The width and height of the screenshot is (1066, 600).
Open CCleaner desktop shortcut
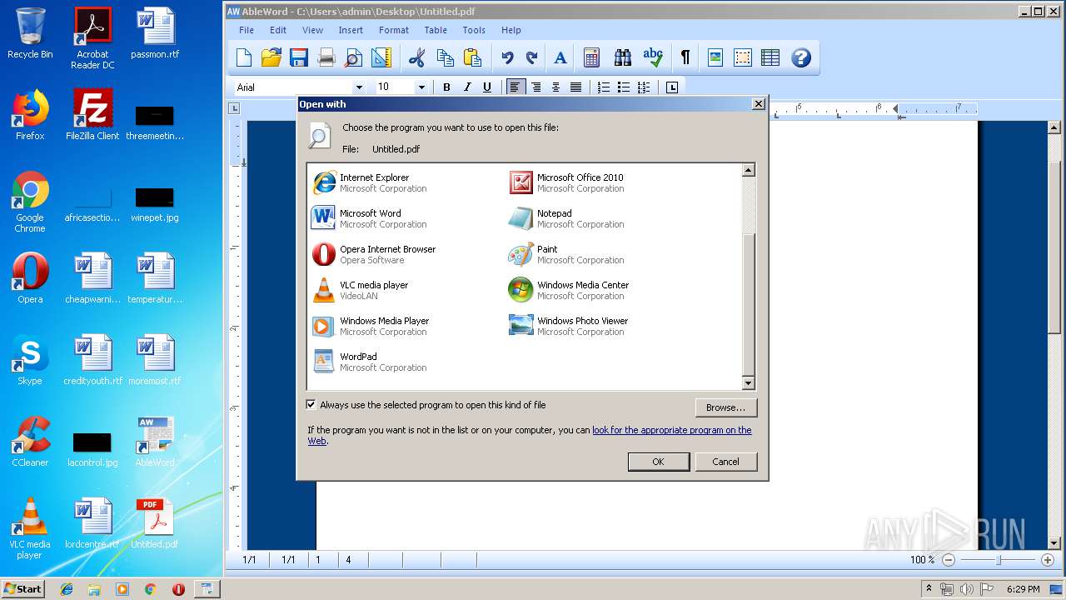pos(30,442)
